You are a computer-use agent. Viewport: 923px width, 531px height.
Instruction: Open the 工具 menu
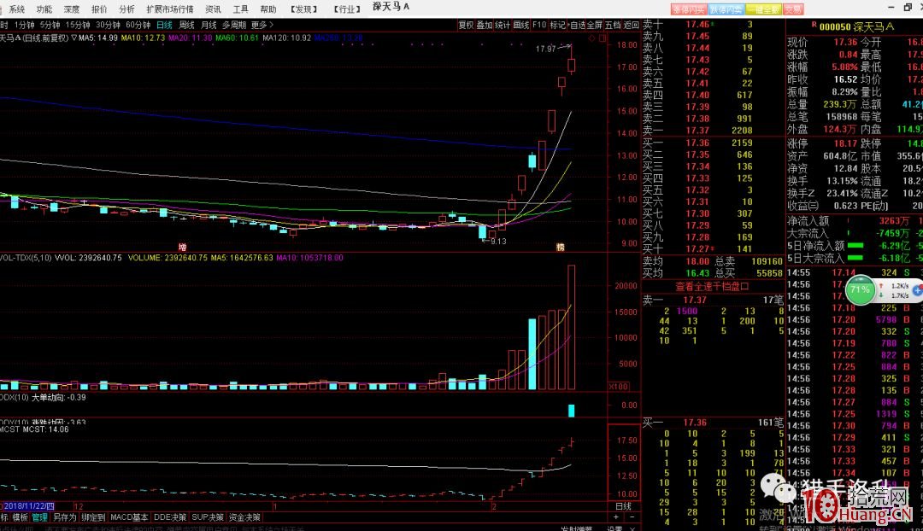pyautogui.click(x=240, y=9)
